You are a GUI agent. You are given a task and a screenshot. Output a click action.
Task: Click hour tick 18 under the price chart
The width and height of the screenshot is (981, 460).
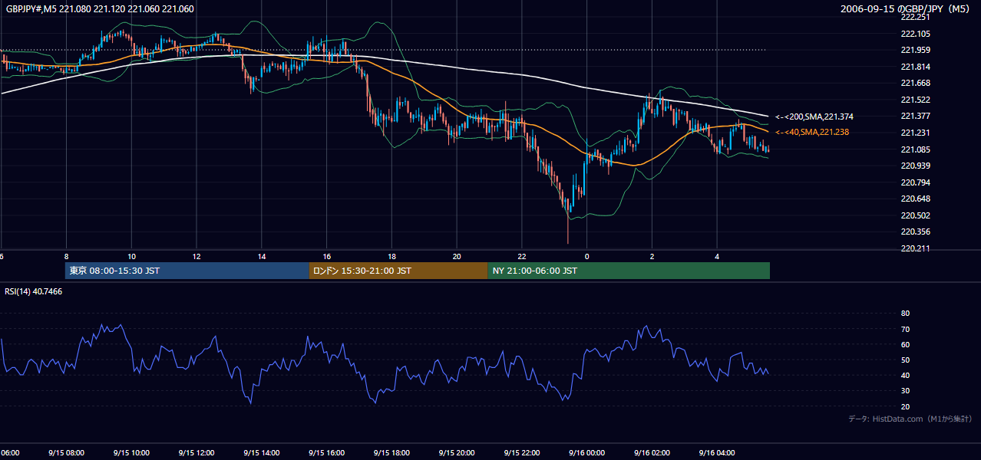391,256
